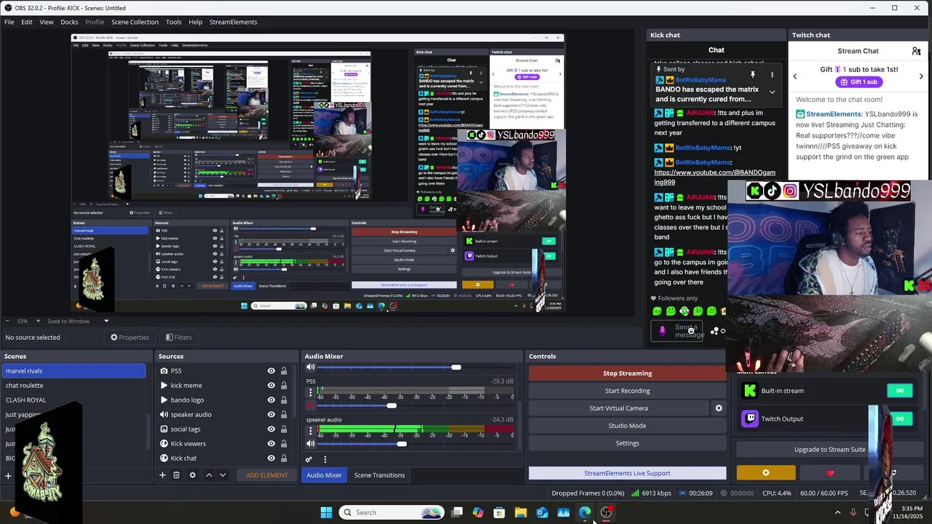The width and height of the screenshot is (932, 524).
Task: Click the red heart button
Action: click(830, 473)
